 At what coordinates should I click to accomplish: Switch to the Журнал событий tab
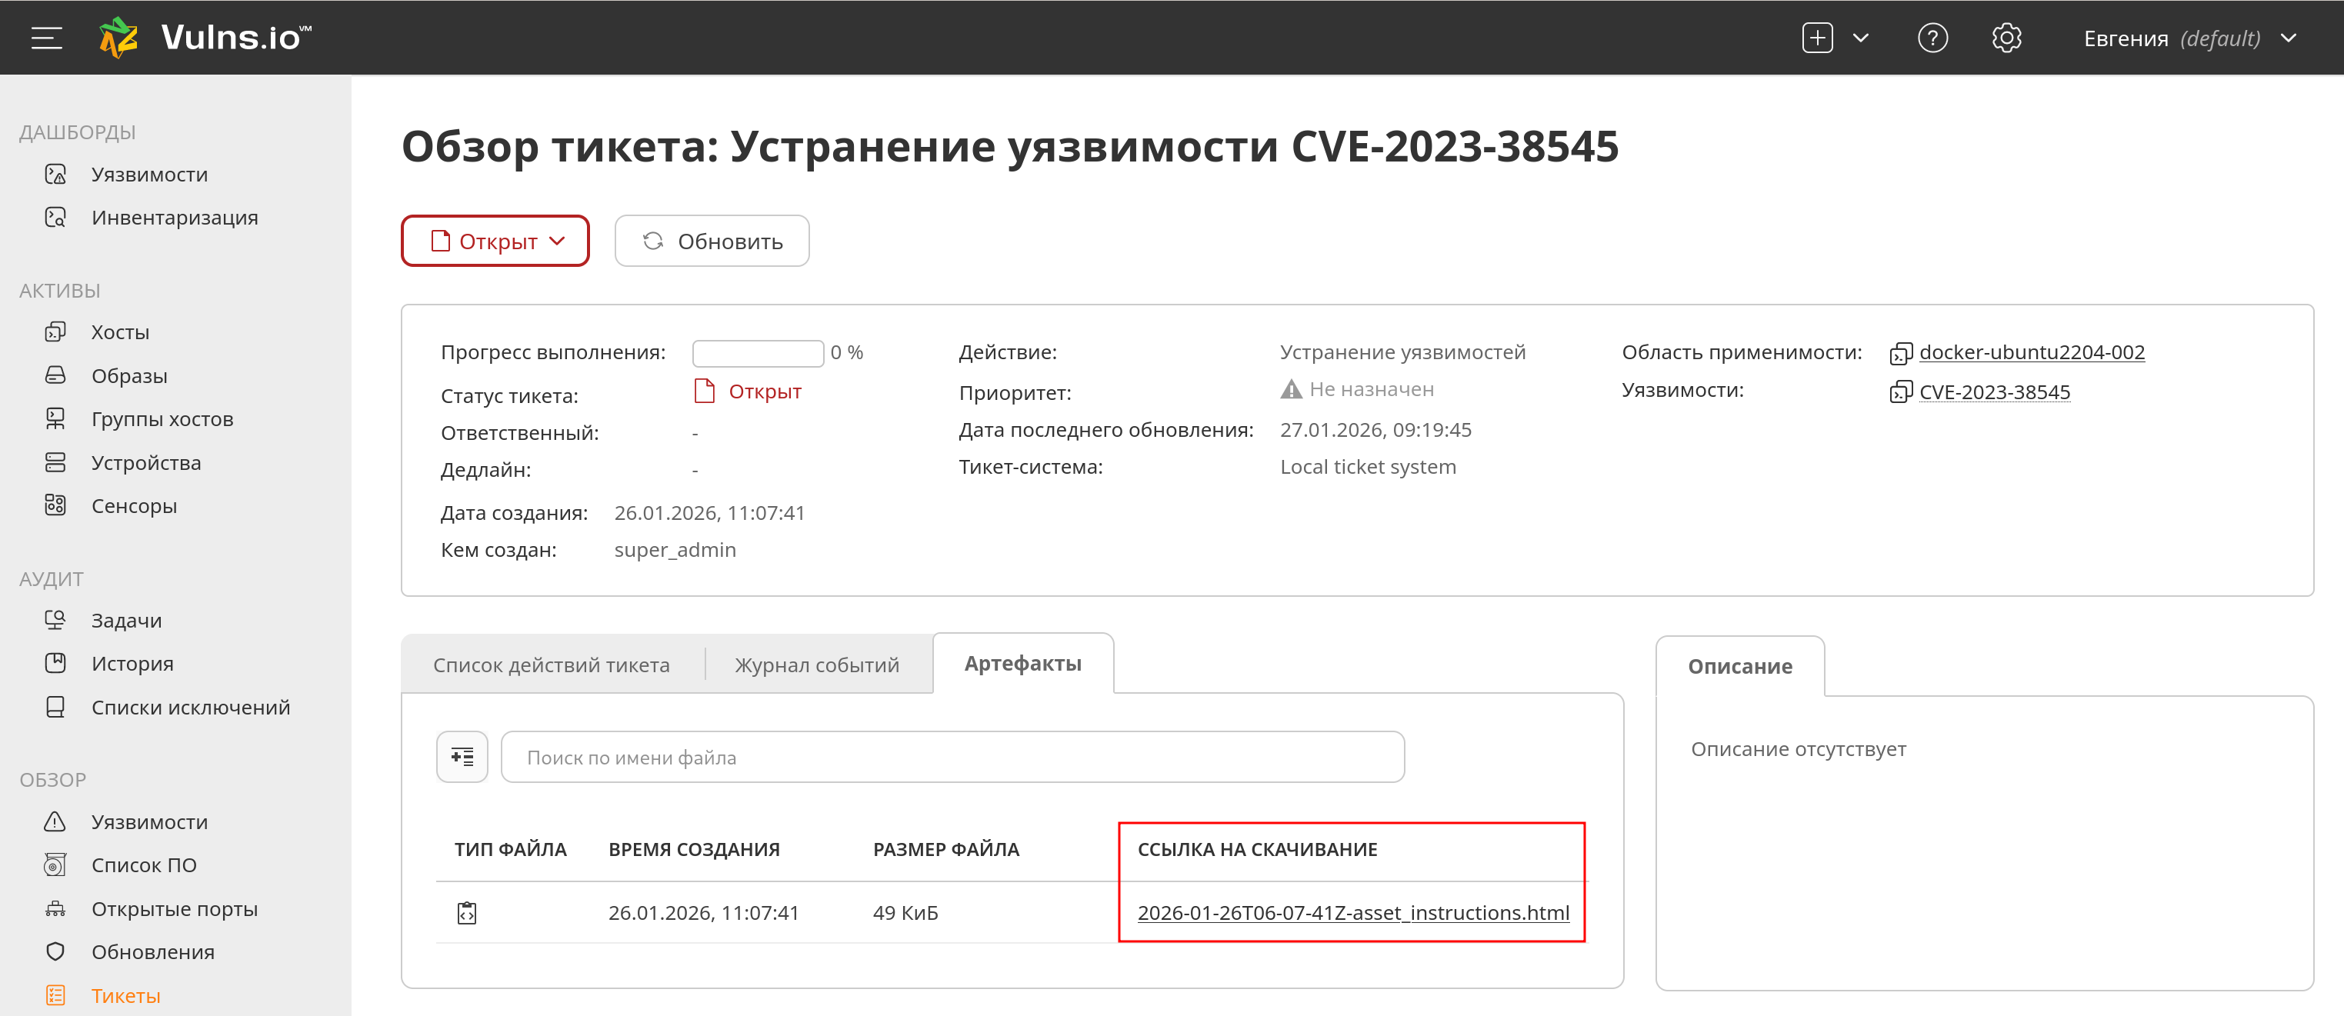tap(816, 665)
